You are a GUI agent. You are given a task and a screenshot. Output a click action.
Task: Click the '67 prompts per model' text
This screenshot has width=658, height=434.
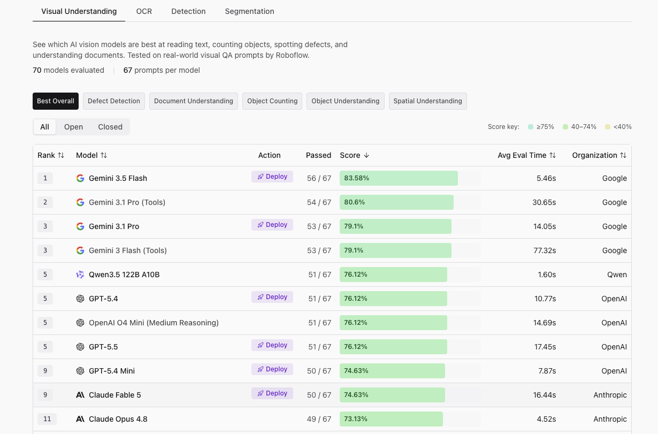click(162, 70)
